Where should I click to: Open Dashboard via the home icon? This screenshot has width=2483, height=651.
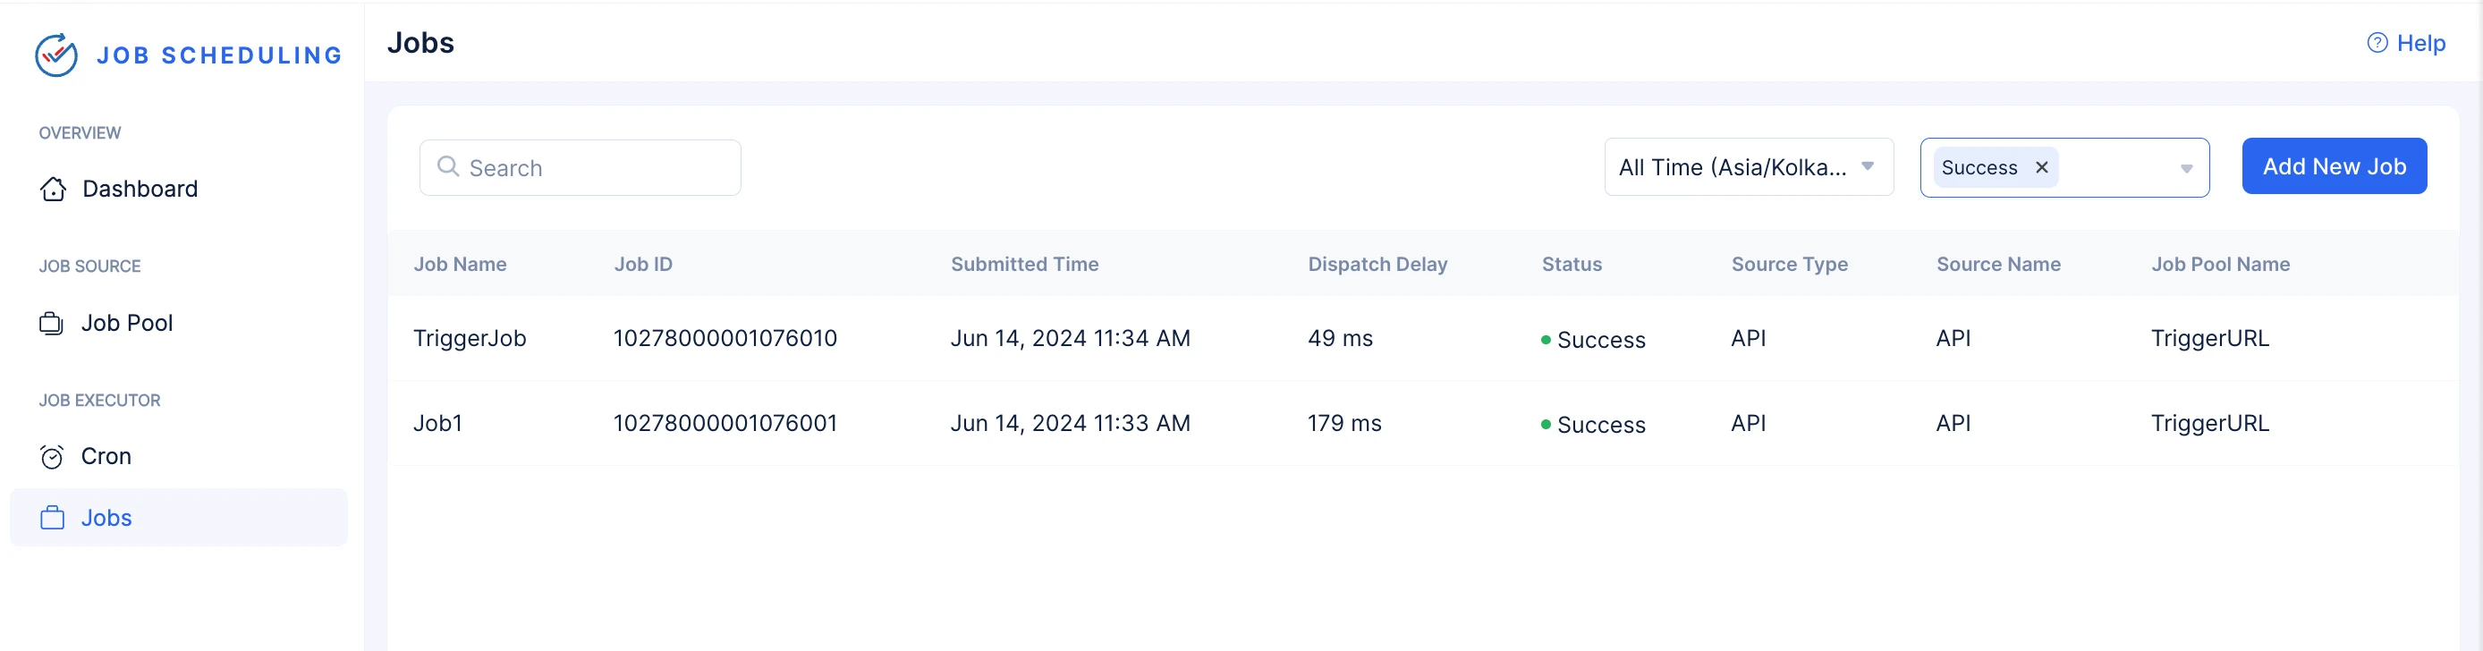[53, 189]
